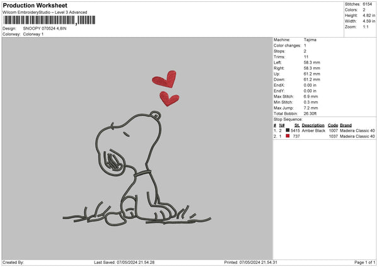Click the stitch count 737

[x=297, y=137]
